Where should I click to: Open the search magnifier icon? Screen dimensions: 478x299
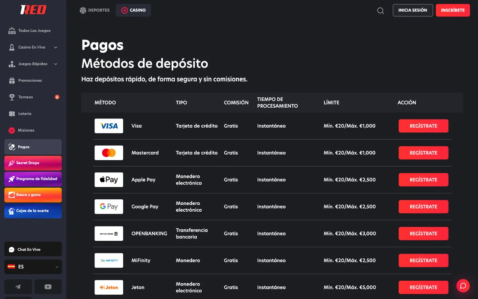point(380,11)
